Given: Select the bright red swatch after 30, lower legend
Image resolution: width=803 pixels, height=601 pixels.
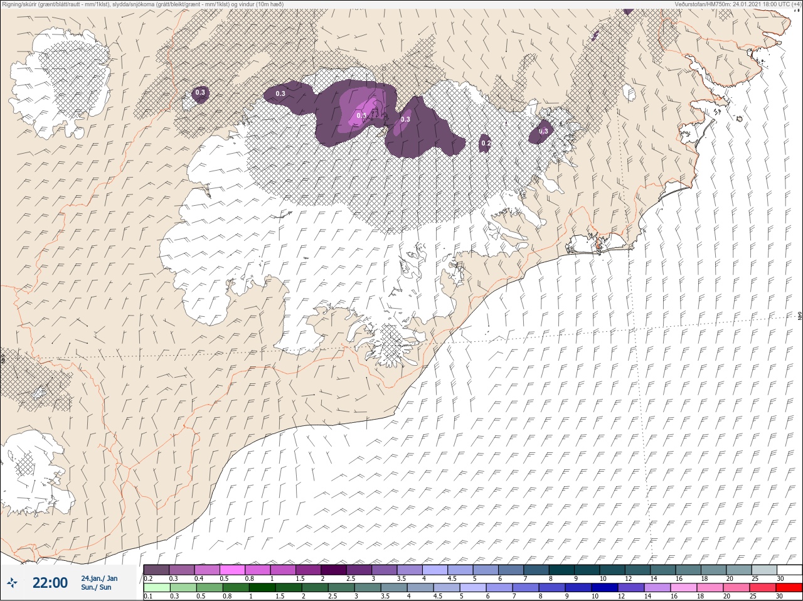Looking at the screenshot, I should click(x=789, y=588).
